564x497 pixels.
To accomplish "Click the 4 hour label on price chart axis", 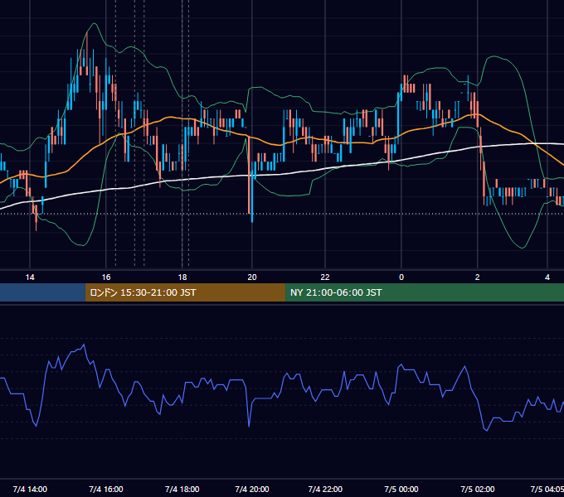I will point(547,277).
